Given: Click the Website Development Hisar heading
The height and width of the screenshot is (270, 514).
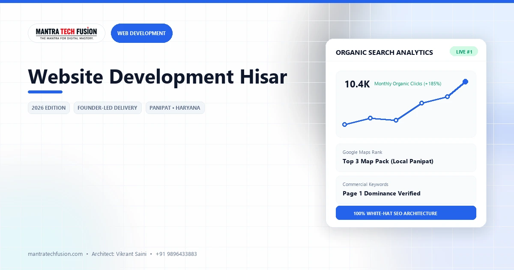Looking at the screenshot, I should (157, 77).
